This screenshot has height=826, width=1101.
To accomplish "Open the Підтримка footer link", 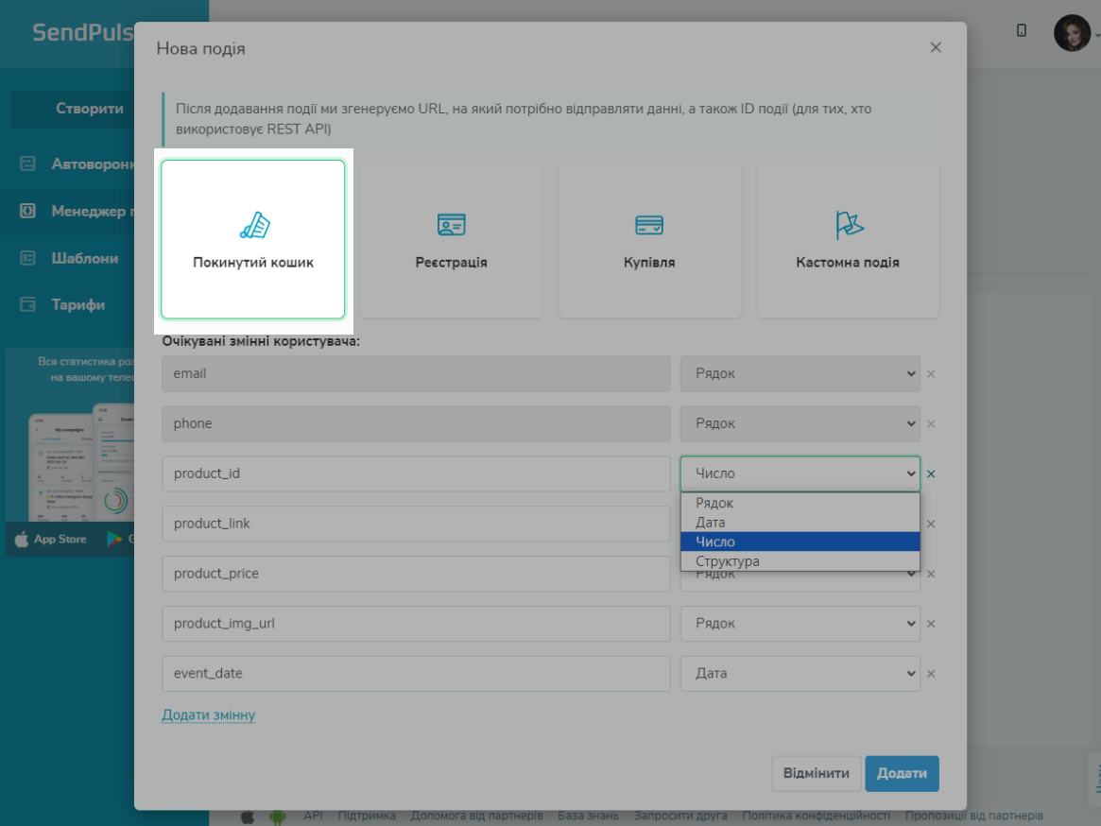I will (367, 816).
